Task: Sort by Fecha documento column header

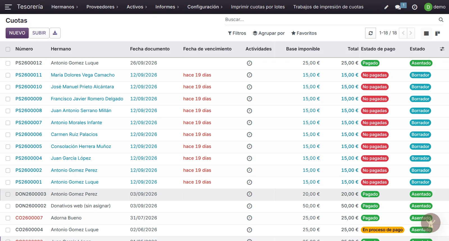Action: tap(150, 49)
